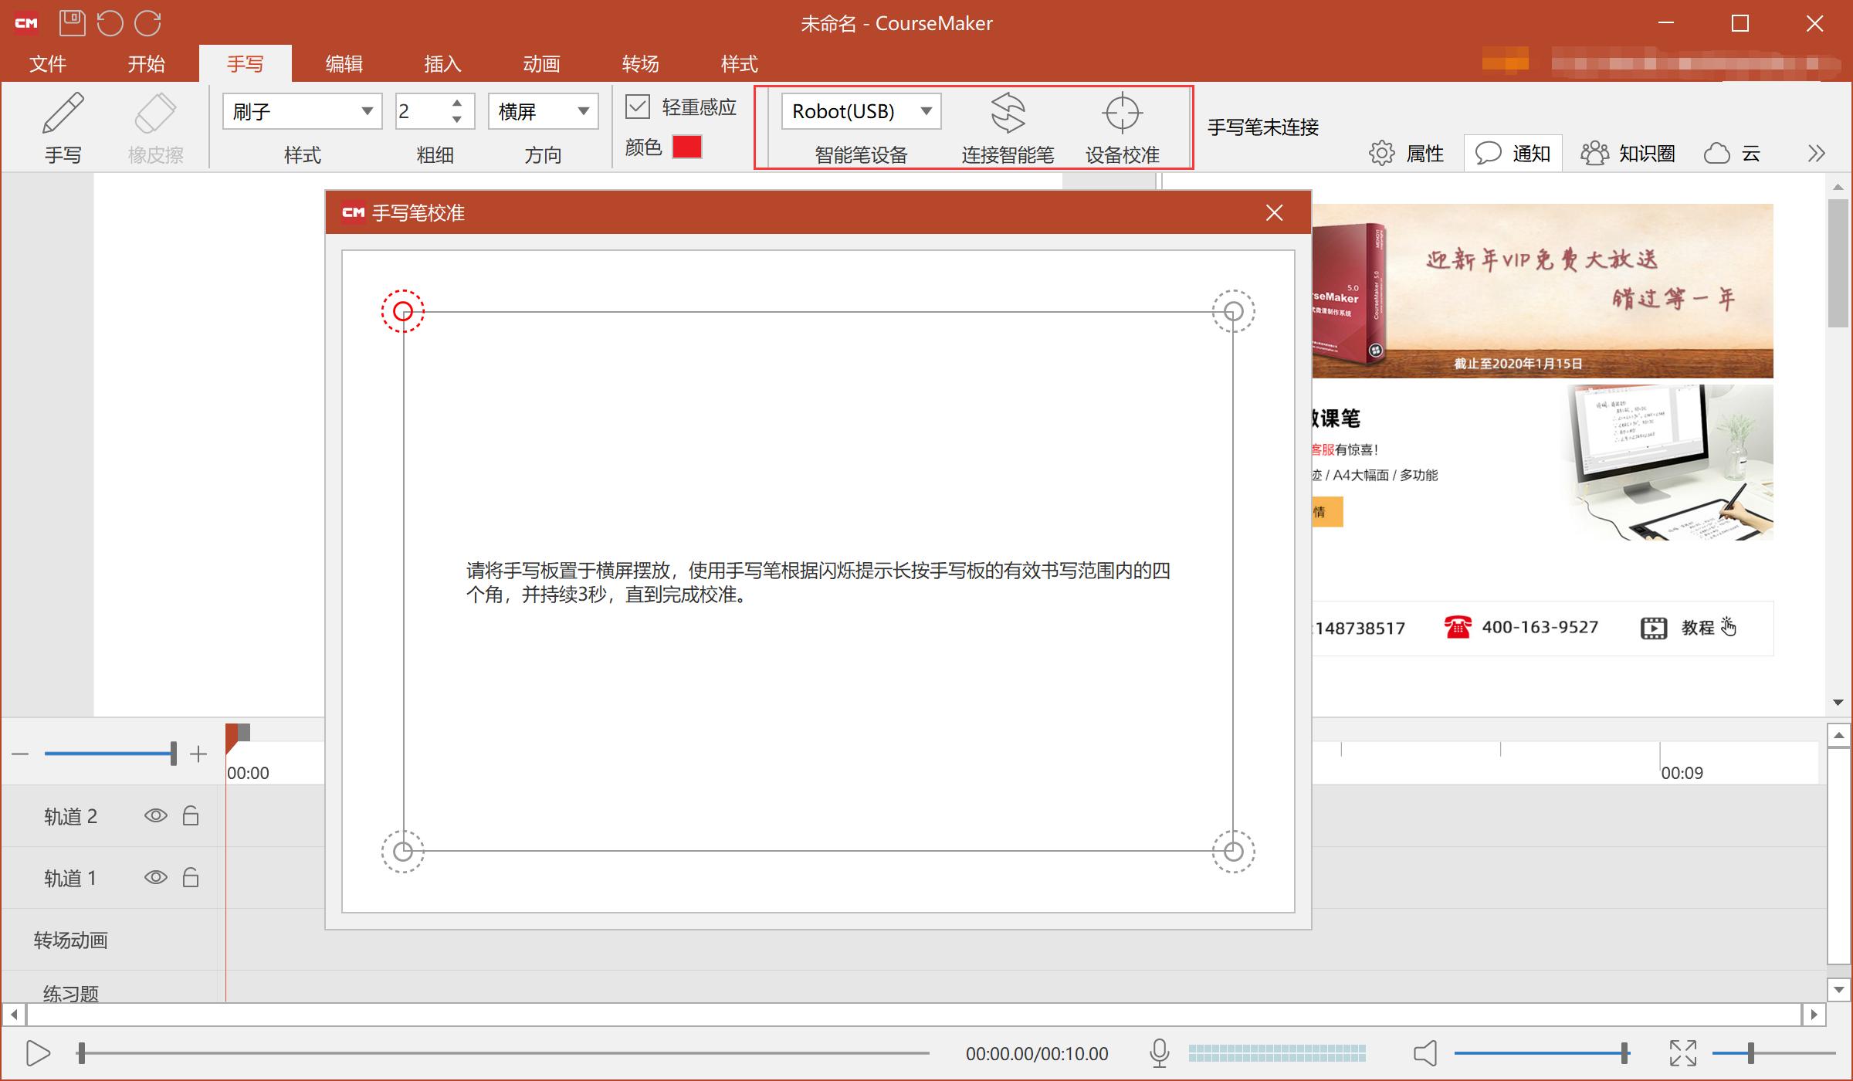Switch to the 插入 ribbon tab
The width and height of the screenshot is (1853, 1081).
point(442,63)
